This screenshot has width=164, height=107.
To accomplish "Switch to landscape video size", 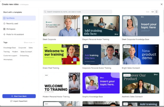I will [153, 12].
